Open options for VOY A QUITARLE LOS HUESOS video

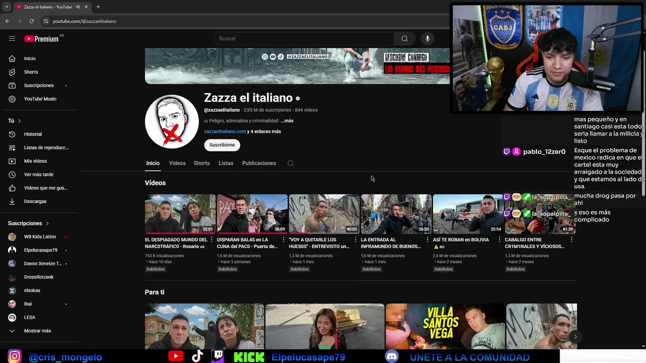355,239
